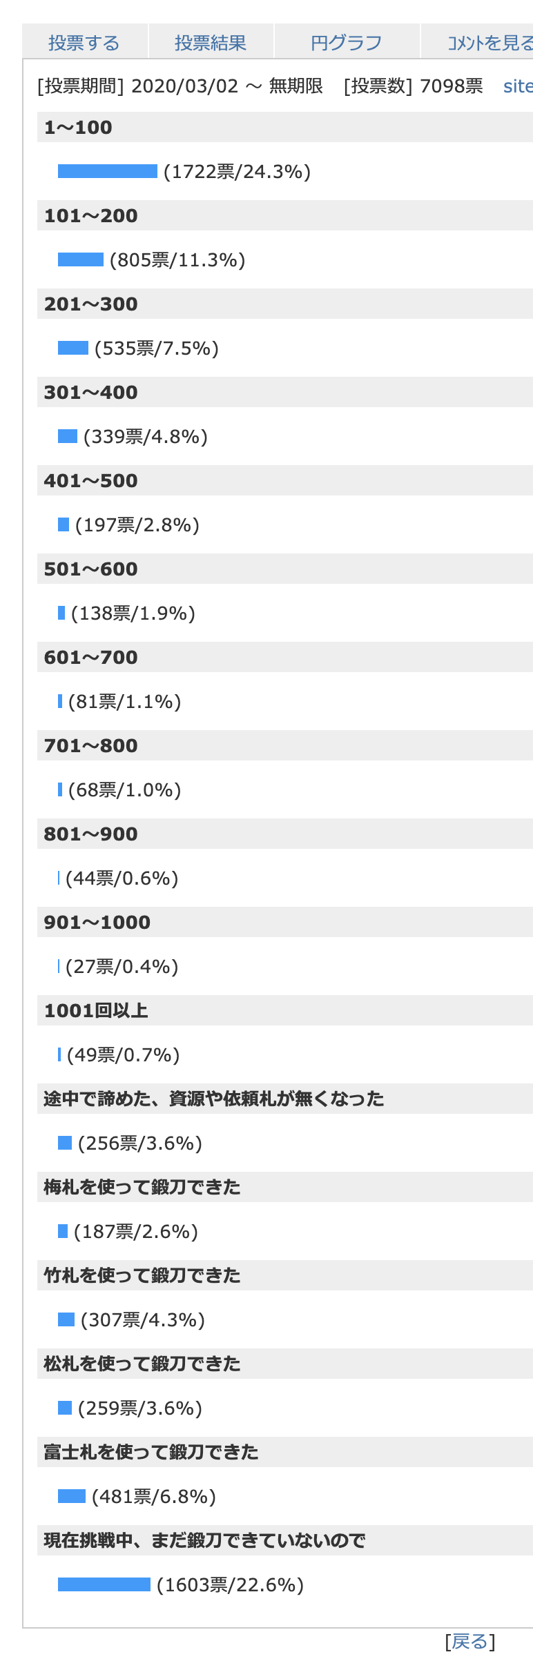Click the 途中で諦めた option header
The height and width of the screenshot is (1670, 533).
[x=285, y=1099]
